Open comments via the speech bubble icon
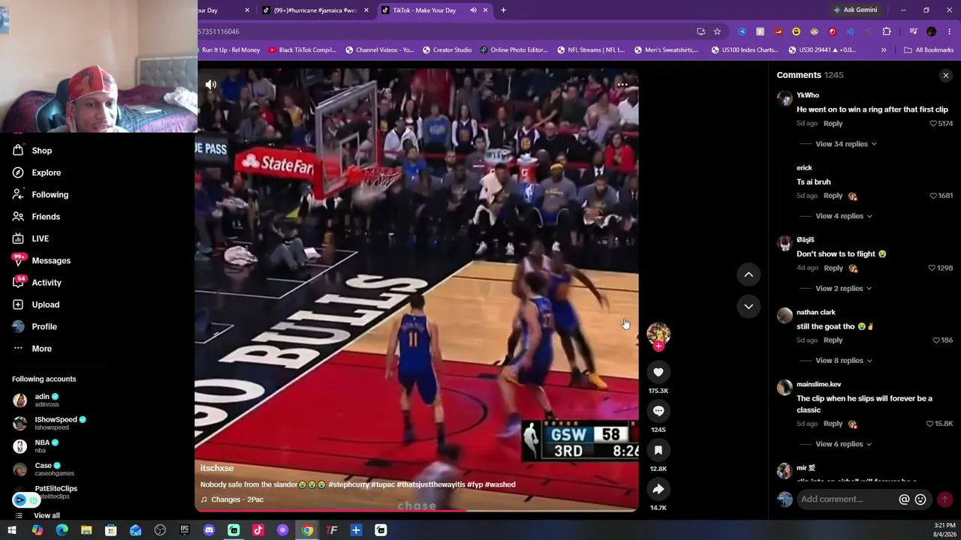This screenshot has height=540, width=961. 658,411
